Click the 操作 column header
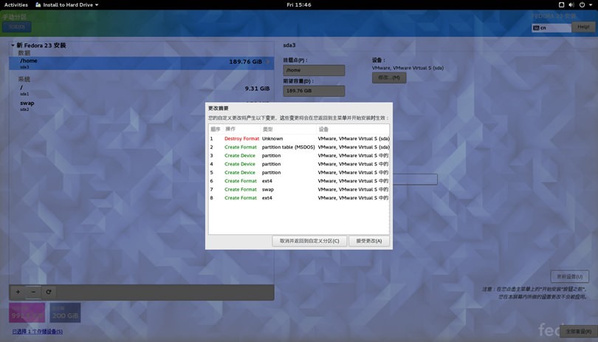 [x=230, y=129]
